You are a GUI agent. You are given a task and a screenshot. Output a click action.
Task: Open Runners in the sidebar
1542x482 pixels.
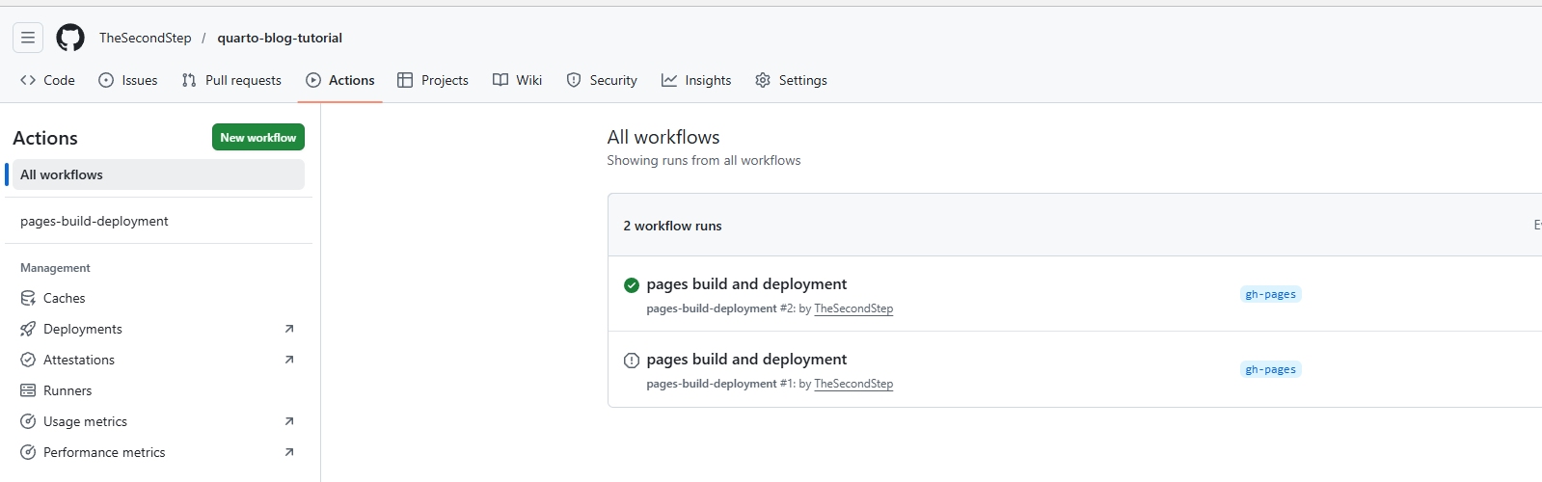[x=68, y=390]
